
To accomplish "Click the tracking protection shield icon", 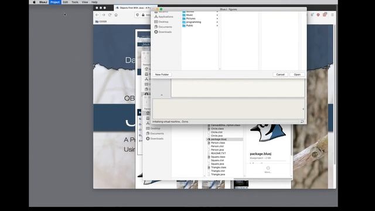I will tap(138, 15).
